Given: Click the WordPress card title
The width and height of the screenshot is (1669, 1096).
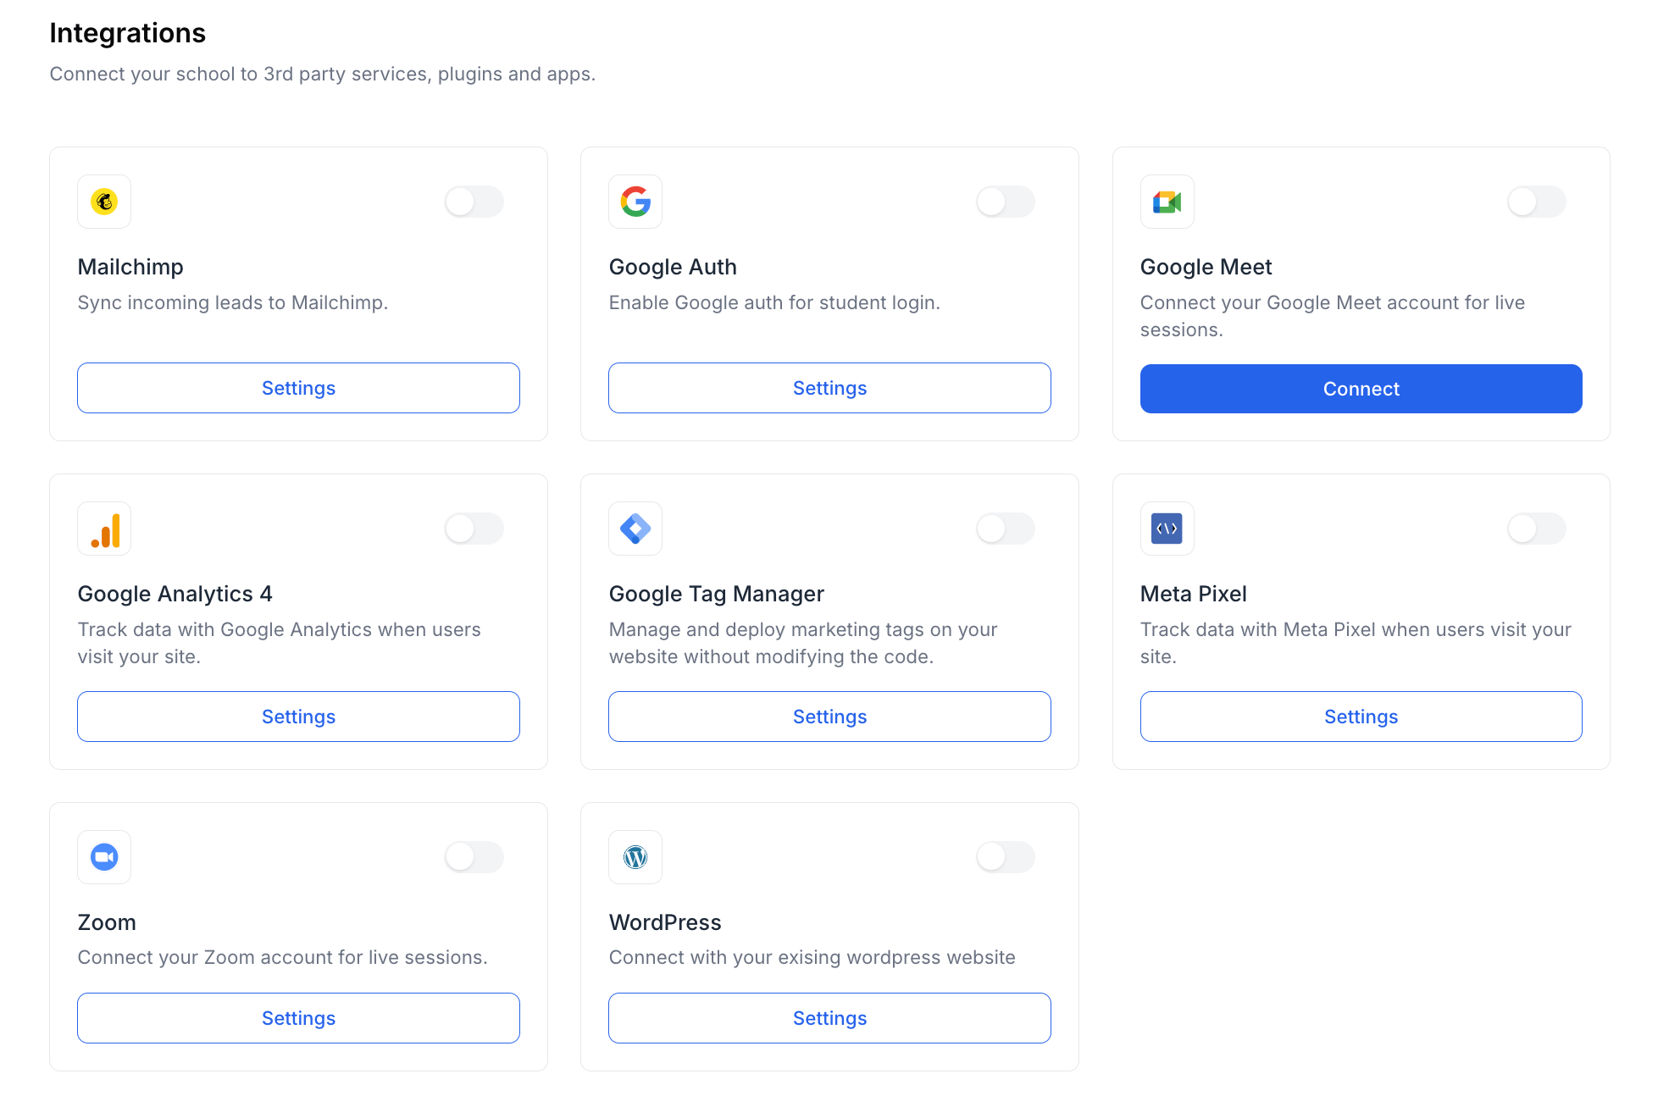Looking at the screenshot, I should [665, 922].
